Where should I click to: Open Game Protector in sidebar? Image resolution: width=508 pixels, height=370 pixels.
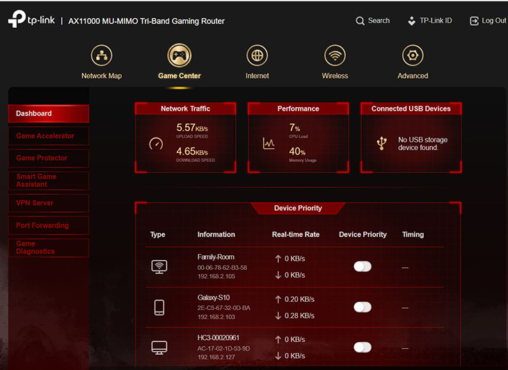(x=49, y=158)
